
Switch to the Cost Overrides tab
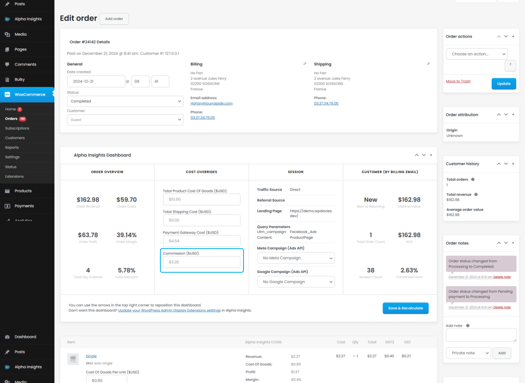pyautogui.click(x=201, y=172)
